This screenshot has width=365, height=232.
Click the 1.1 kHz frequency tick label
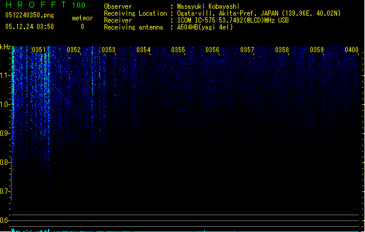pyautogui.click(x=5, y=75)
